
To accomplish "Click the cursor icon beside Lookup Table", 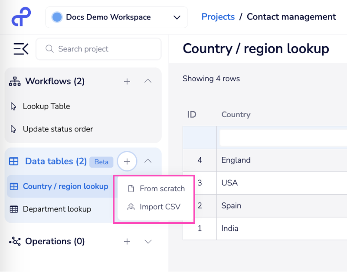I will [x=13, y=106].
